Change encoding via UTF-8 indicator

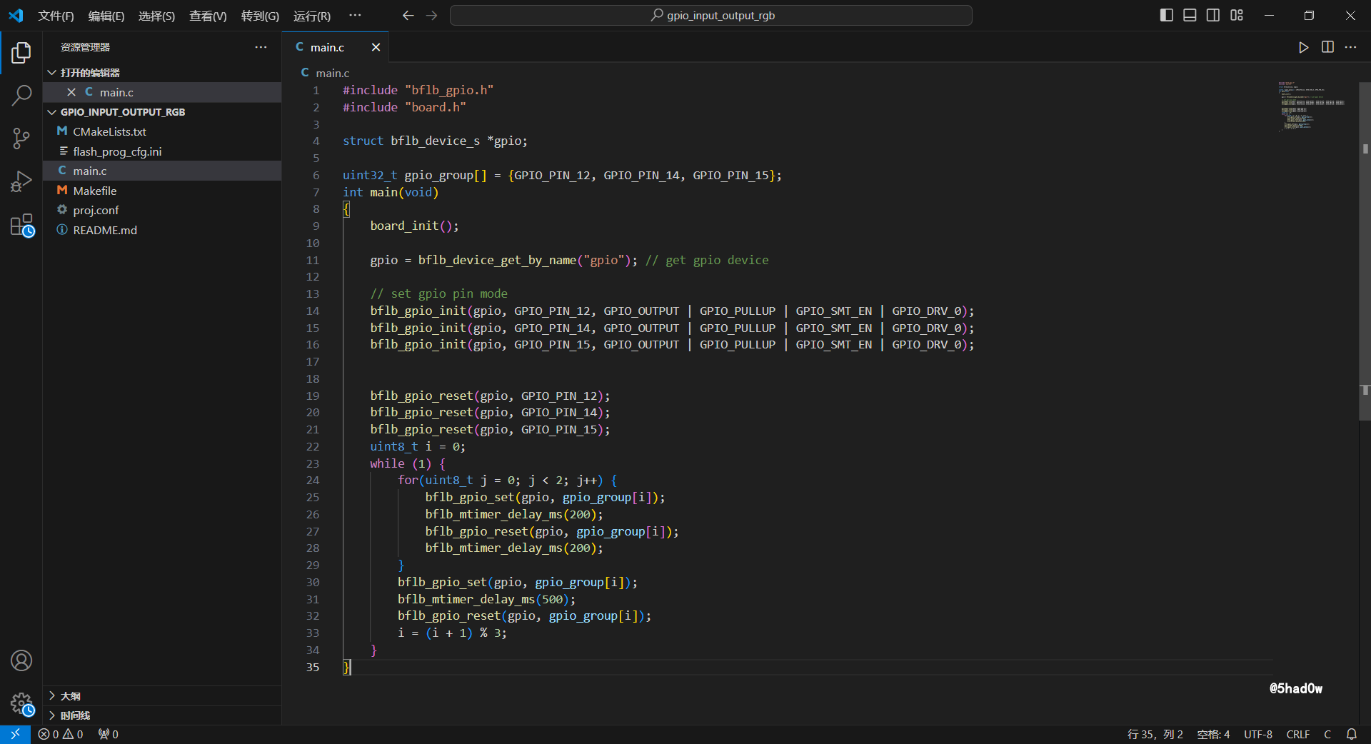[x=1258, y=734]
